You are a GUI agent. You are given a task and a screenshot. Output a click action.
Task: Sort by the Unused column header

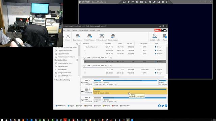pos(129,43)
